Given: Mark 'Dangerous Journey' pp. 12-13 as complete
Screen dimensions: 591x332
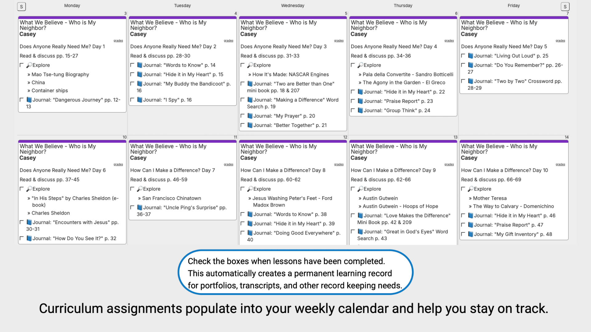Looking at the screenshot, I should point(22,100).
